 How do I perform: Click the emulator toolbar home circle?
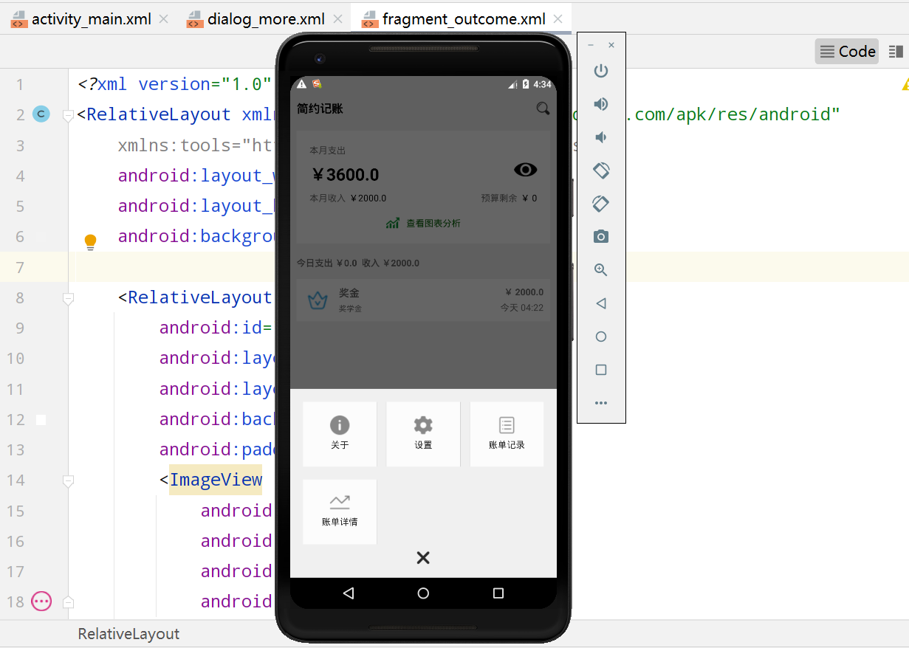[x=601, y=337]
